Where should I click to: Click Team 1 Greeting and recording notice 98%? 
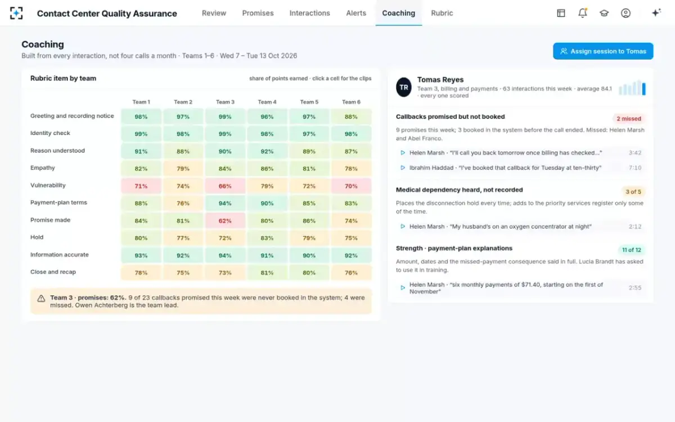pos(141,116)
